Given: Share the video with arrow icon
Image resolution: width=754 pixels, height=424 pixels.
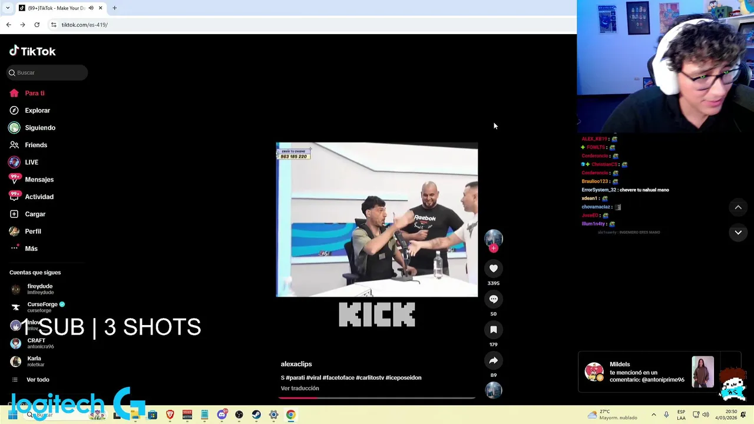Looking at the screenshot, I should tap(494, 360).
